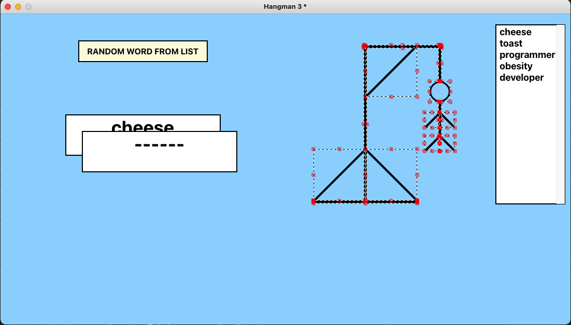Select 'obesity' in the word list
The width and height of the screenshot is (571, 325).
point(516,66)
